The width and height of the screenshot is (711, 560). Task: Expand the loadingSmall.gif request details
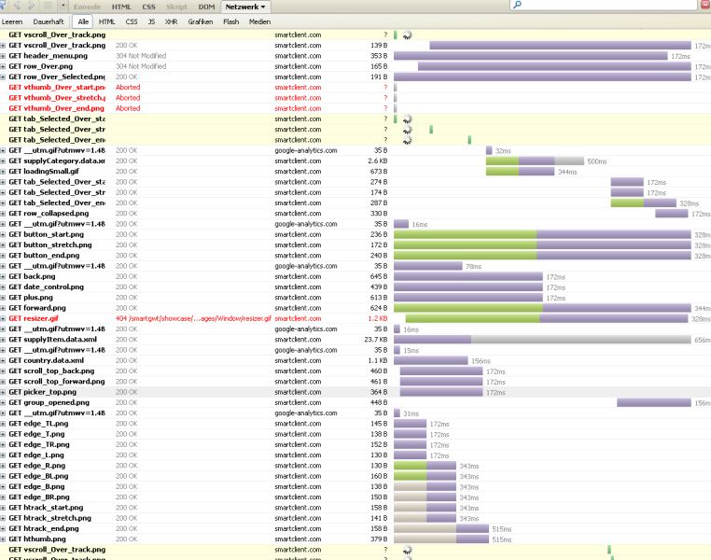pos(4,172)
